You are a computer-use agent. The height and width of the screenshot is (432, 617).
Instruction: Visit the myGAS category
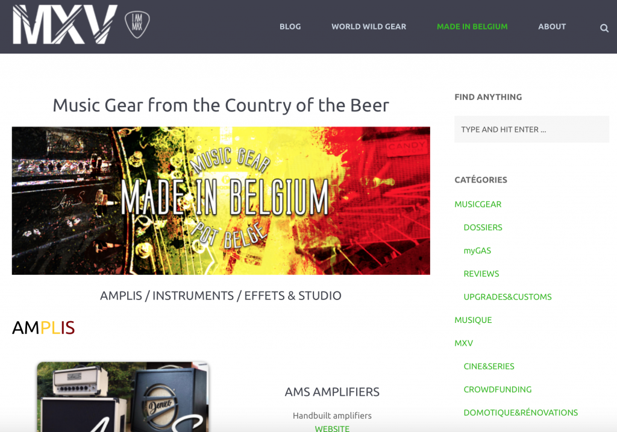[x=477, y=251]
